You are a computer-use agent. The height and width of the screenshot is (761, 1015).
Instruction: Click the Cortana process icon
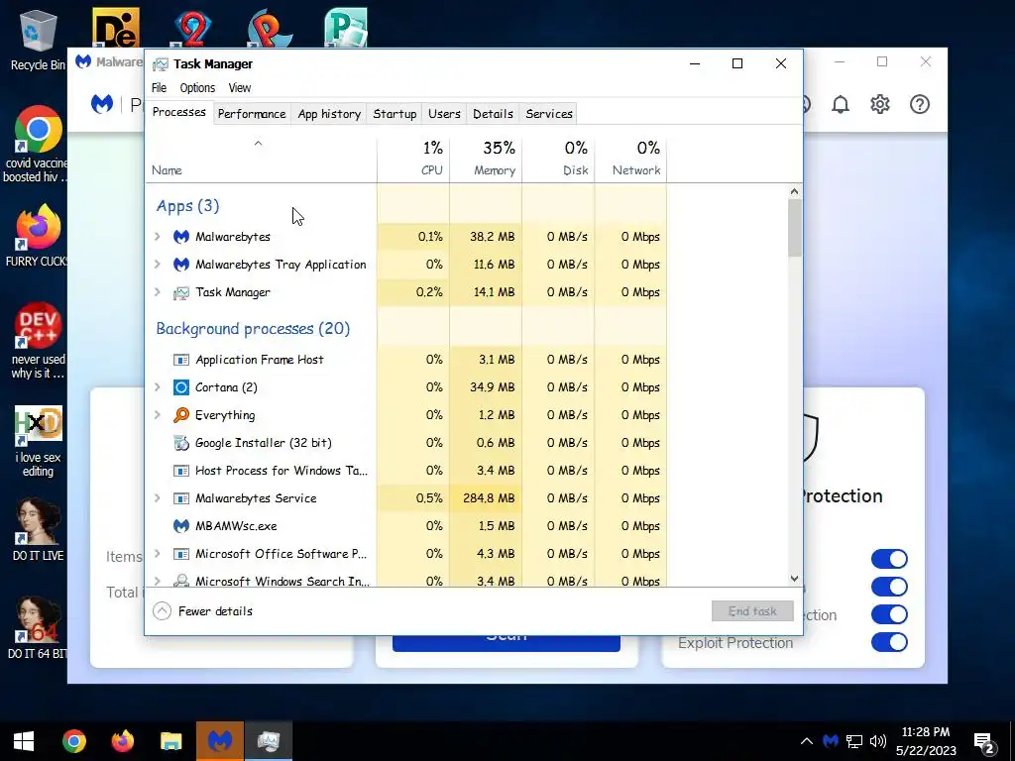(x=181, y=387)
